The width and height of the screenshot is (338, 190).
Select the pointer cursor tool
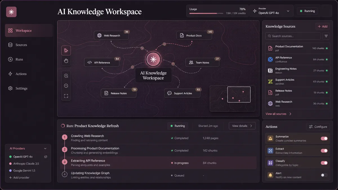(66, 50)
